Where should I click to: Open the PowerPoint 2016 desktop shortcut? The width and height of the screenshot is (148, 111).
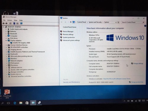(x=7, y=94)
